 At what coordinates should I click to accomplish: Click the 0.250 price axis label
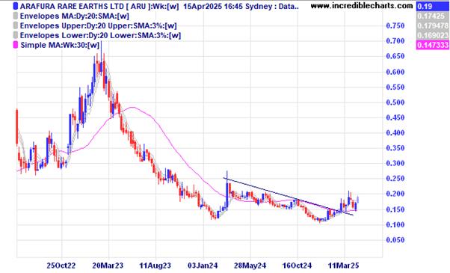[x=395, y=179]
